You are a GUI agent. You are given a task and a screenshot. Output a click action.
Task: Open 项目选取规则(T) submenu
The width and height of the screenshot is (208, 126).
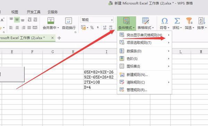[x=145, y=43]
